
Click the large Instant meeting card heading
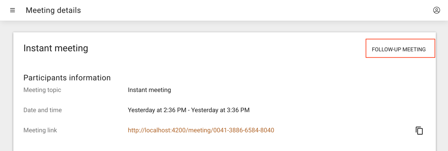[56, 48]
